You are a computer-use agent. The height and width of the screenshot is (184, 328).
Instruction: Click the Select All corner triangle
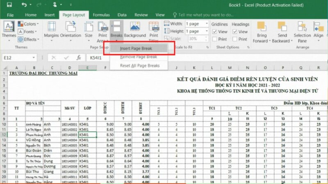tap(5, 67)
